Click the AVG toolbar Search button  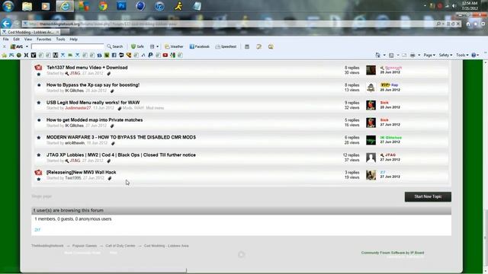click(115, 46)
